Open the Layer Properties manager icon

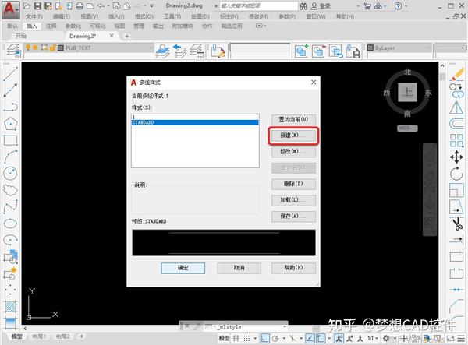pyautogui.click(x=12, y=51)
